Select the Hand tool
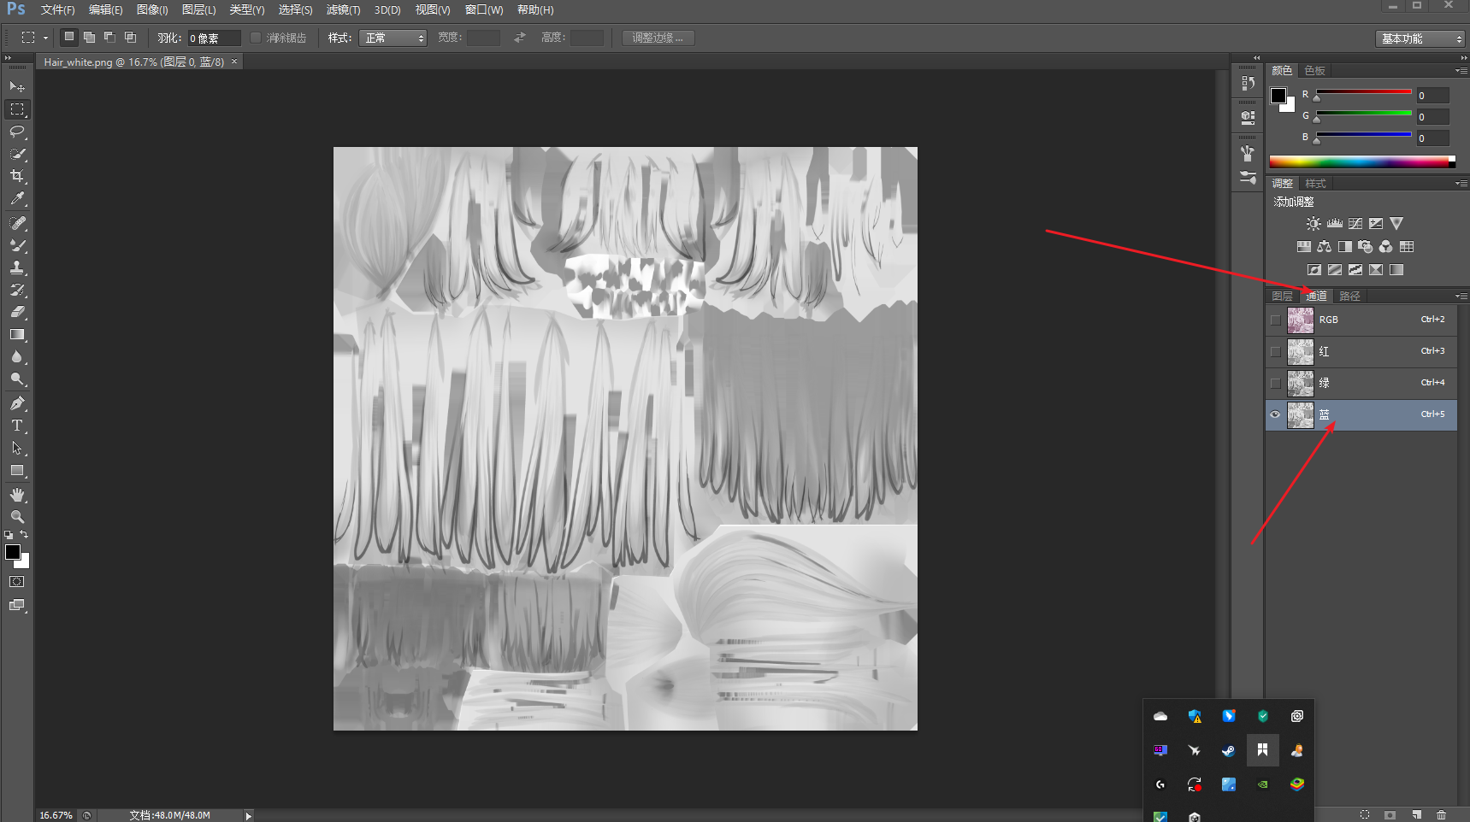This screenshot has height=822, width=1470. pos(17,496)
